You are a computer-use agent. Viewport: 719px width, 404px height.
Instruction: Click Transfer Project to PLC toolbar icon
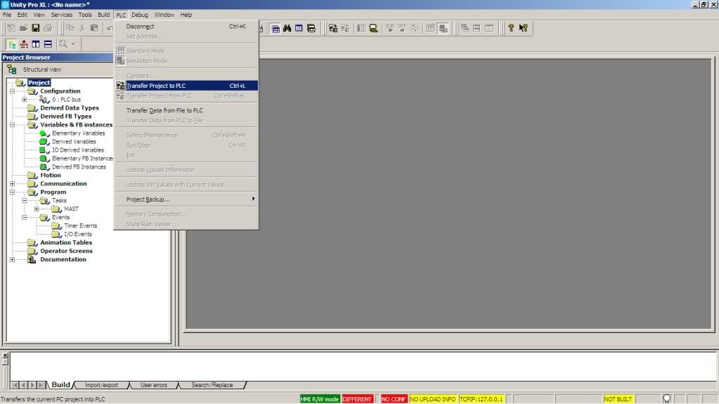tap(333, 28)
